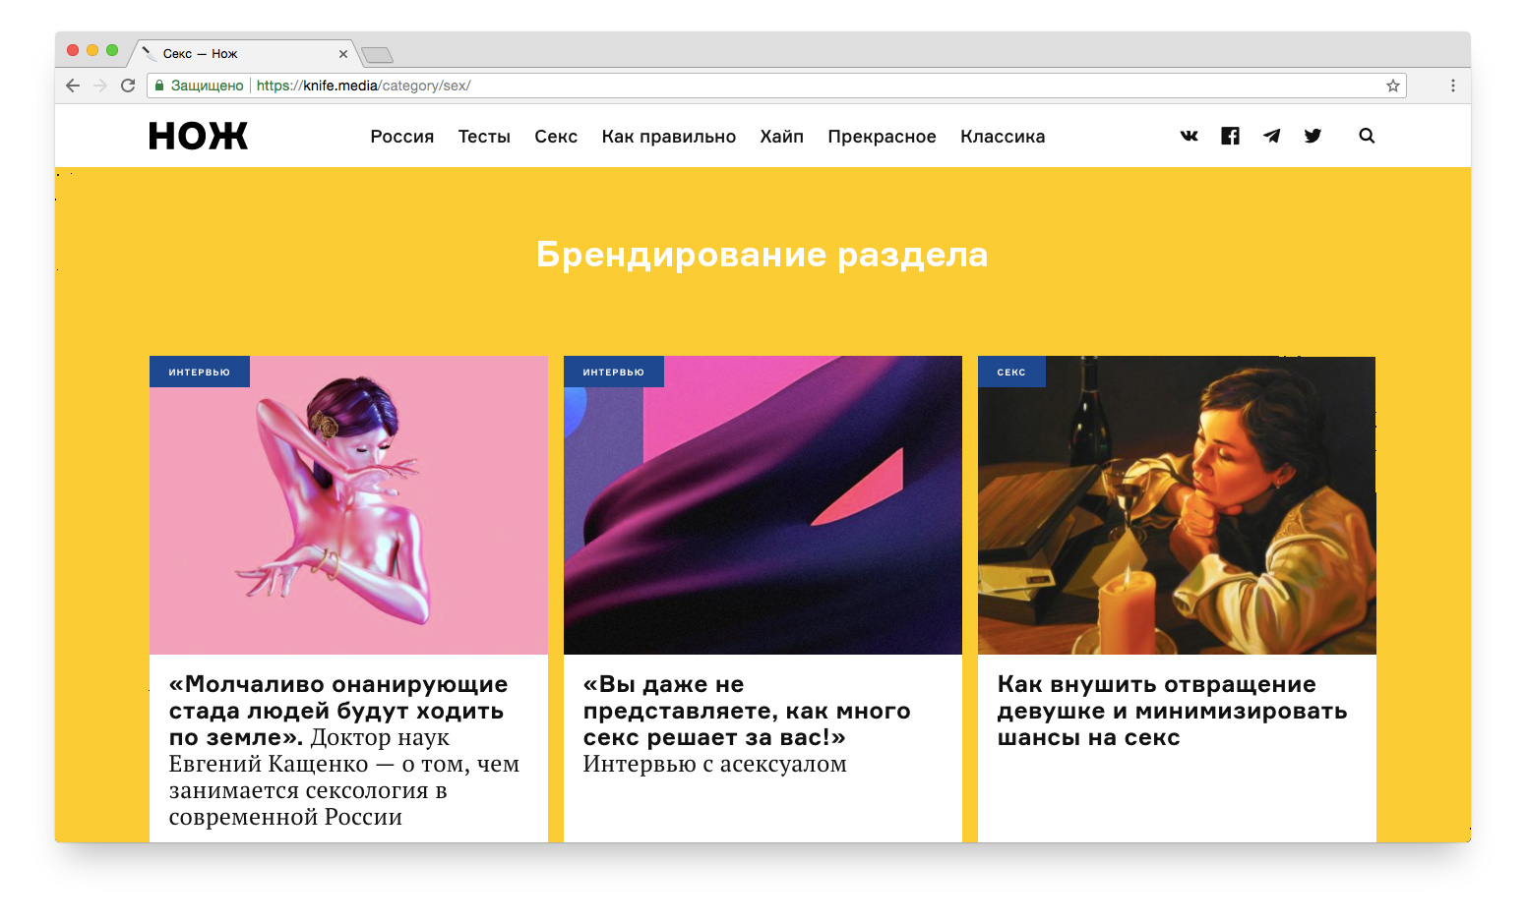Close the 'Секс — Нож' tab
Image resolution: width=1526 pixels, height=921 pixels.
point(343,54)
